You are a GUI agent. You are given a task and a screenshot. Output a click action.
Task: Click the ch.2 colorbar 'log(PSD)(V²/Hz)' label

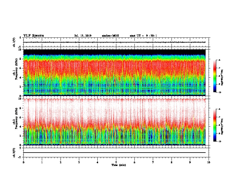222,126
